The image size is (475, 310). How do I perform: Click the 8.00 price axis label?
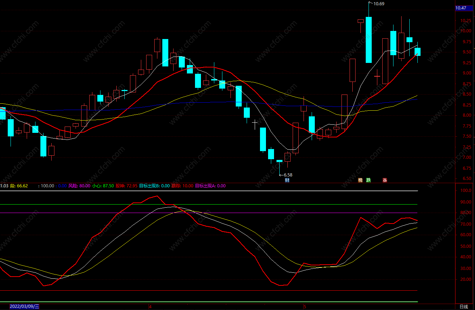pos(467,115)
